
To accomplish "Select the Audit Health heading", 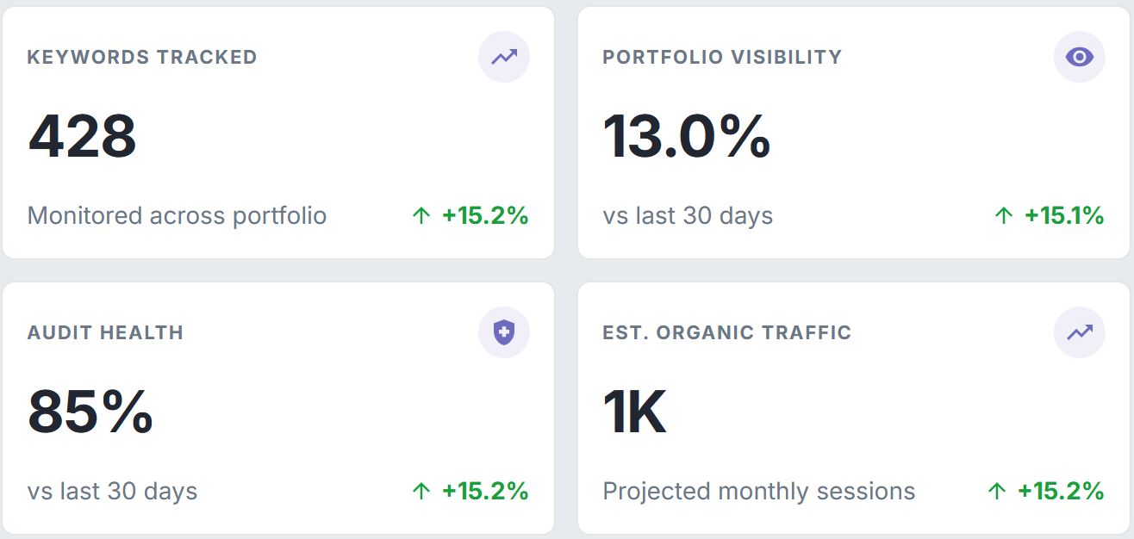I will pos(105,333).
